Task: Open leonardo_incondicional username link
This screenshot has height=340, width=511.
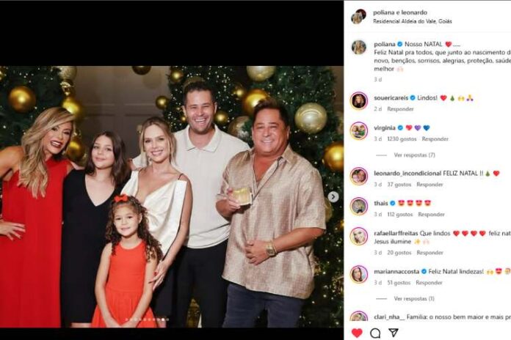Action: pyautogui.click(x=406, y=173)
